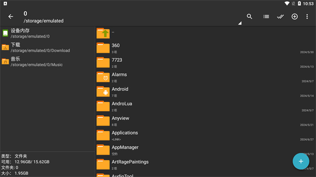This screenshot has width=316, height=177.
Task: Click the date 2024/6/13 on 7723 row
Action: (307, 66)
